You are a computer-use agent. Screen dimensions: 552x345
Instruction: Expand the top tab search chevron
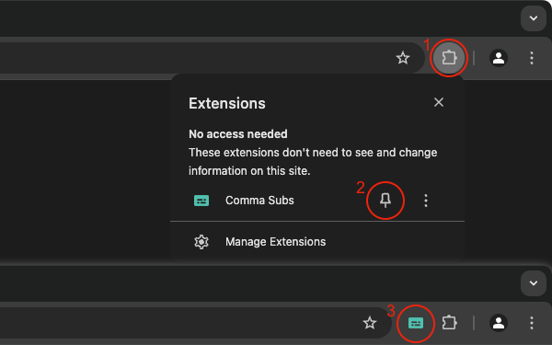pyautogui.click(x=534, y=18)
